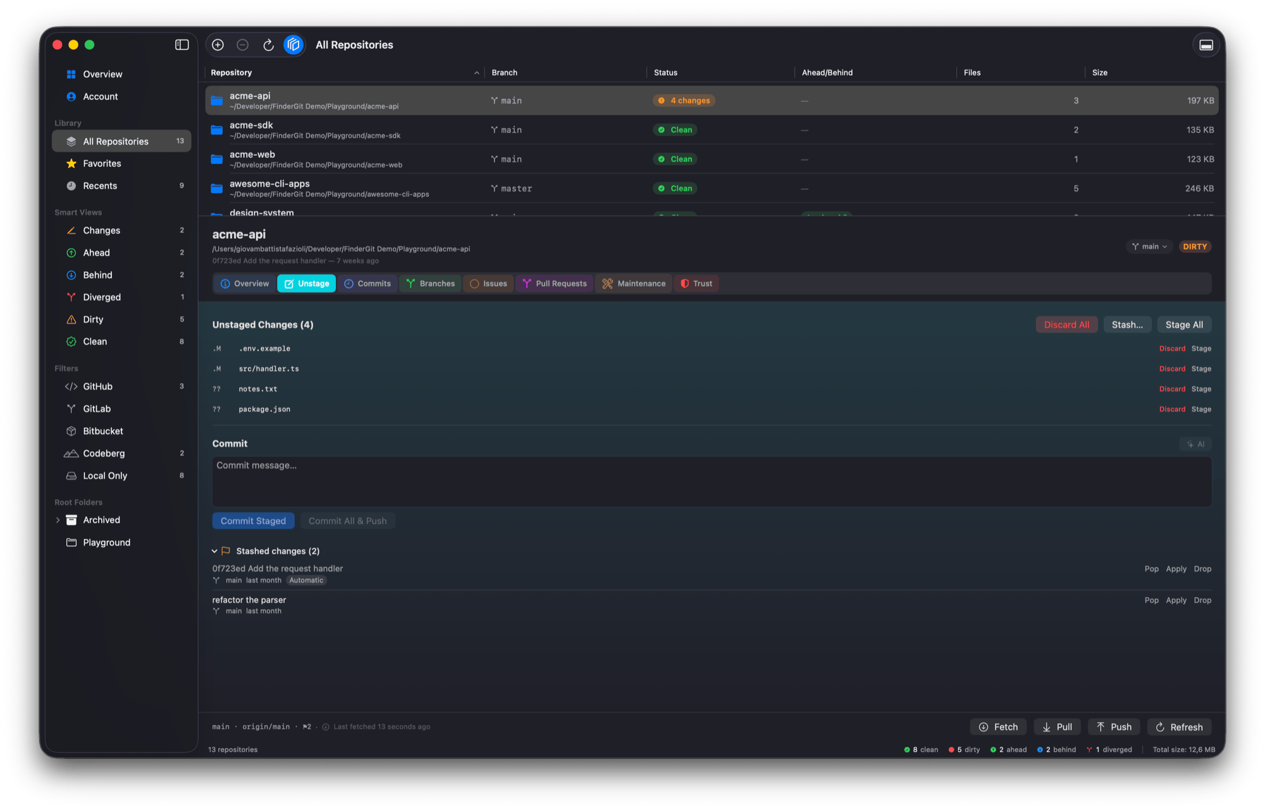Stage the notes.txt file
Screen dimensions: 1265x810
pos(1201,389)
